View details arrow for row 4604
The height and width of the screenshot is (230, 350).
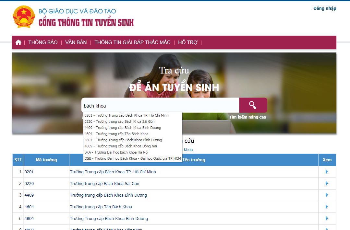point(327,207)
